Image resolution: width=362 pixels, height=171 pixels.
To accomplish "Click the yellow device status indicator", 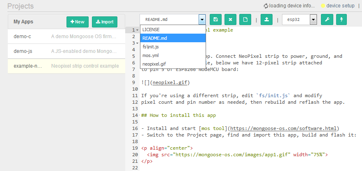I will tap(323, 6).
